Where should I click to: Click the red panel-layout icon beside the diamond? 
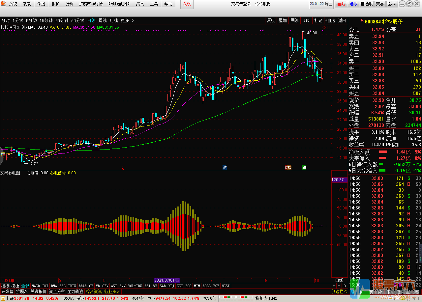pos(328,27)
